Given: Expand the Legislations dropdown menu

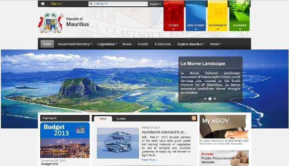Looking at the screenshot, I should click(x=107, y=44).
